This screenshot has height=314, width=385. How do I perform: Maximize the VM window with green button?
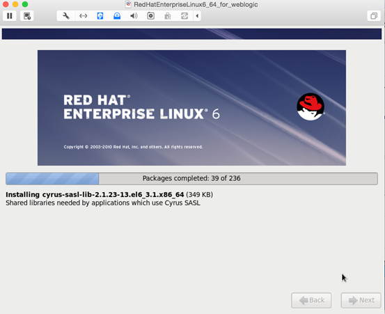[x=25, y=4]
